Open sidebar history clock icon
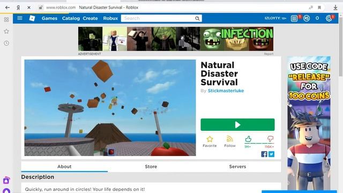 click(6, 43)
